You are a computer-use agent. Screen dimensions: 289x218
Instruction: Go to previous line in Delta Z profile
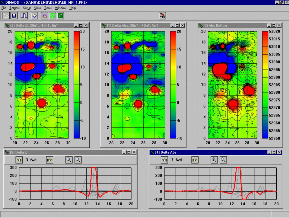(19, 160)
